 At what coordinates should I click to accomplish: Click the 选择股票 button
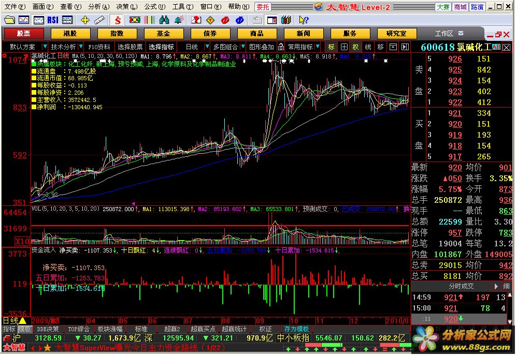point(131,47)
